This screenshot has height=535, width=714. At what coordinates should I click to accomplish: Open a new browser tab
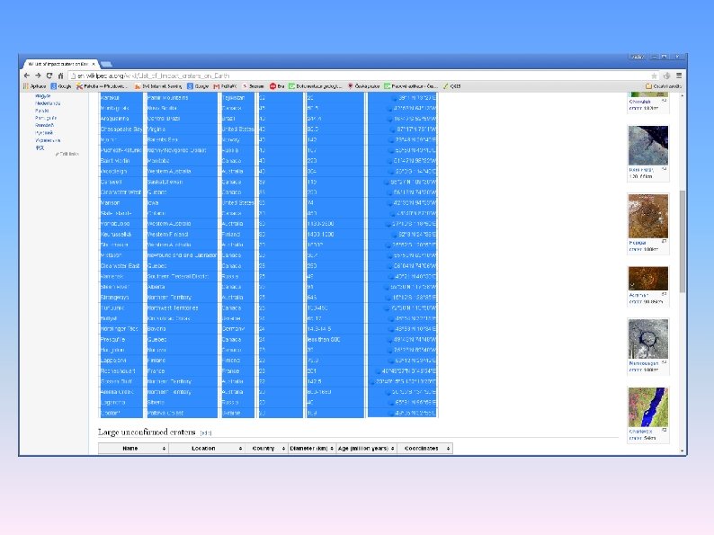106,64
